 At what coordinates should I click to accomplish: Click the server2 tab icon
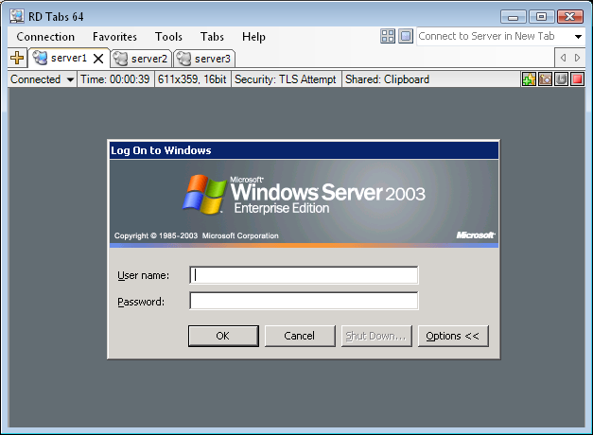121,59
